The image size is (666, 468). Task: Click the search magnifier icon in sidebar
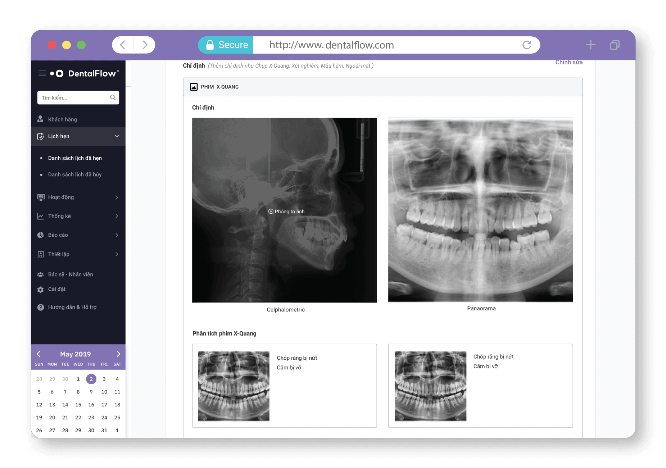[113, 97]
